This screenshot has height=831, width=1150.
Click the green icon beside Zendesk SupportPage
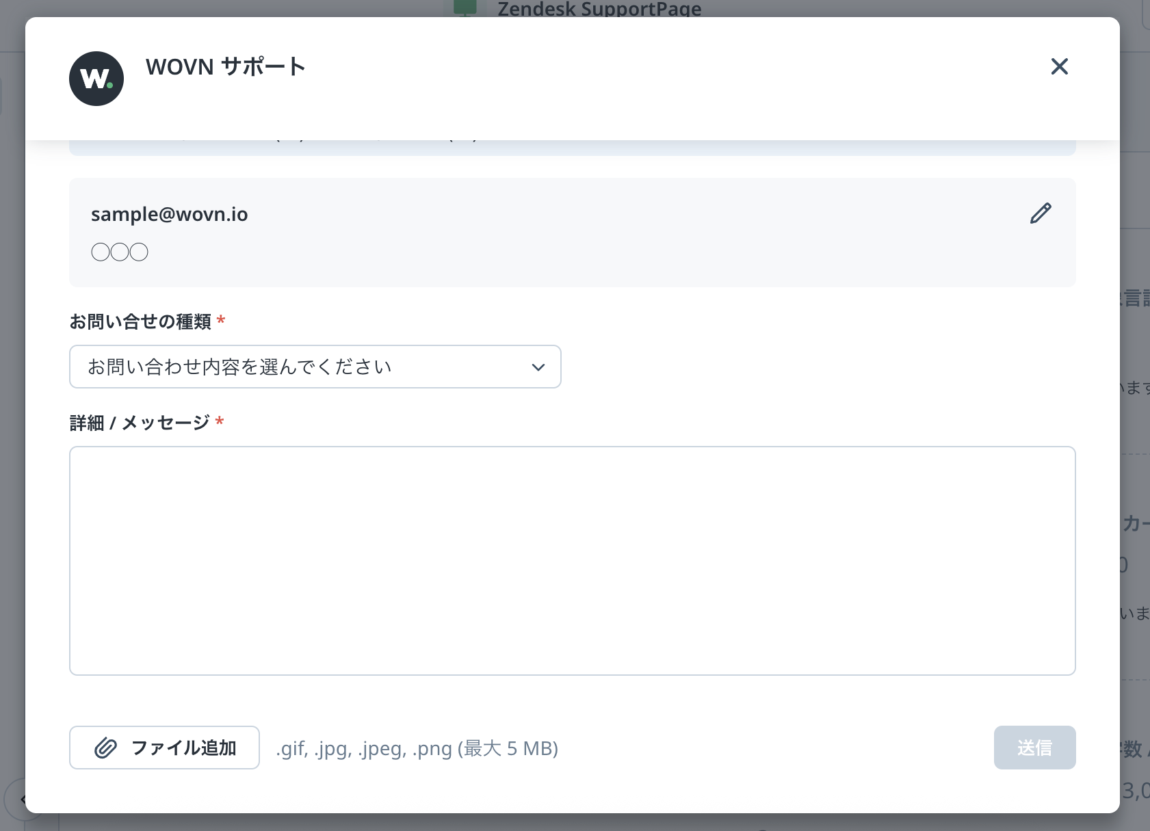click(x=465, y=8)
